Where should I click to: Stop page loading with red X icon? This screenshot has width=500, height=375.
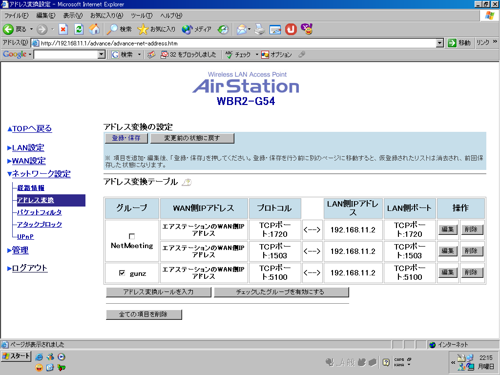click(63, 29)
